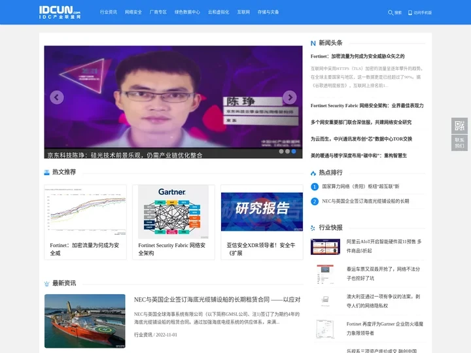Select the first carousel dot indicator
471x353 pixels.
coord(281,151)
